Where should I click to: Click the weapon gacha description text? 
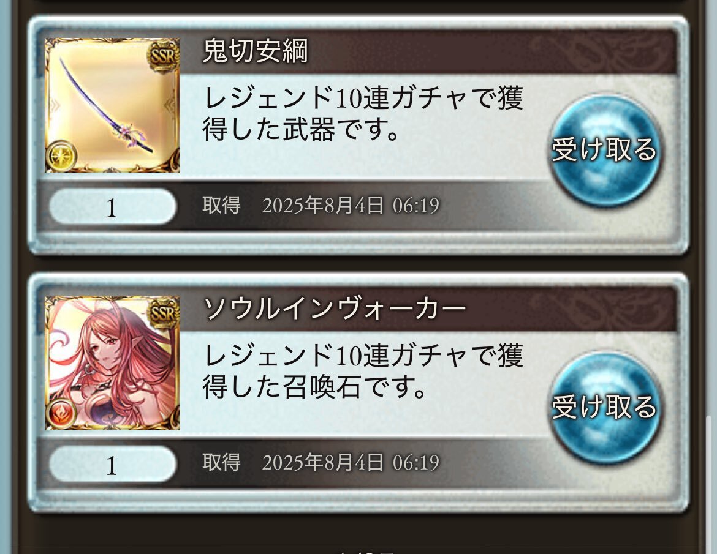point(363,113)
